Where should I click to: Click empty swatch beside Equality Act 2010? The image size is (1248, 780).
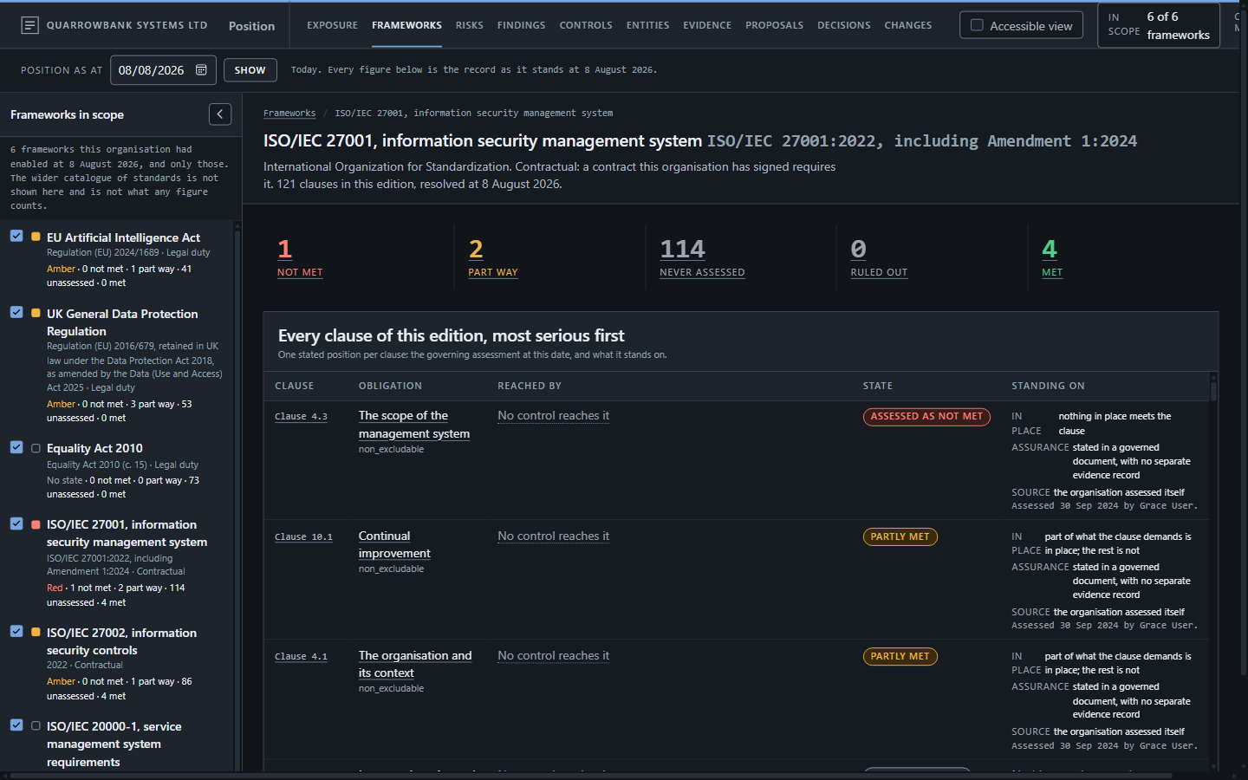36,448
